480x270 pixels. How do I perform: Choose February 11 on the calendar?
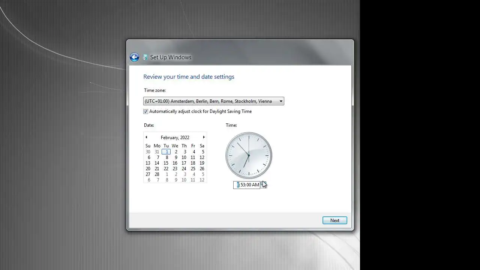point(193,157)
